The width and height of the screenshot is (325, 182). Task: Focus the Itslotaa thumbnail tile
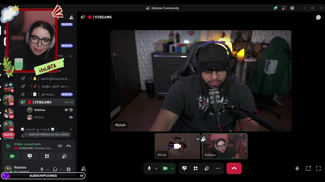tap(224, 146)
